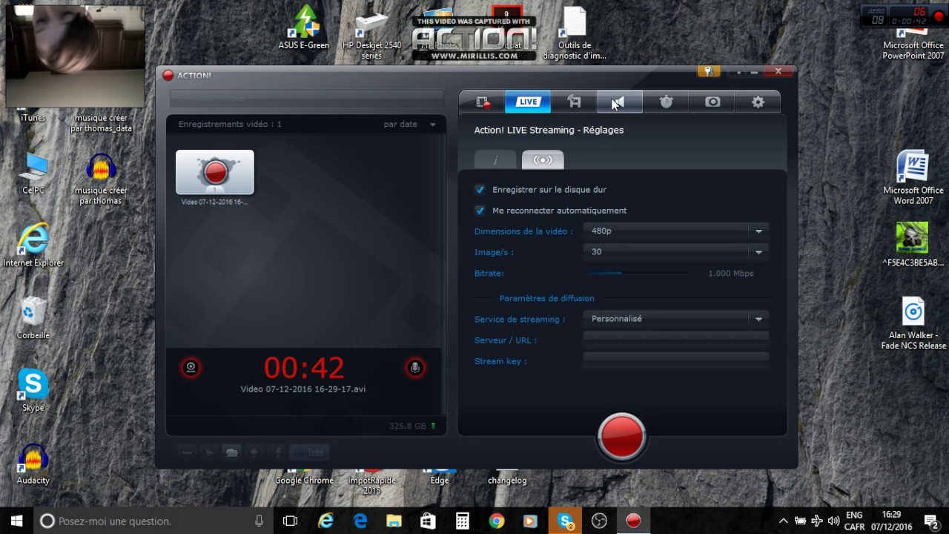Open the benchmark stopwatch tab
The width and height of the screenshot is (949, 534).
666,102
